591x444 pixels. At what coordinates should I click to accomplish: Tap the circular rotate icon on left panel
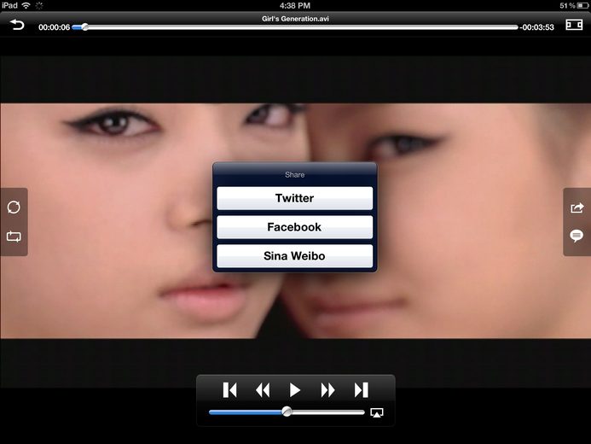(x=14, y=207)
